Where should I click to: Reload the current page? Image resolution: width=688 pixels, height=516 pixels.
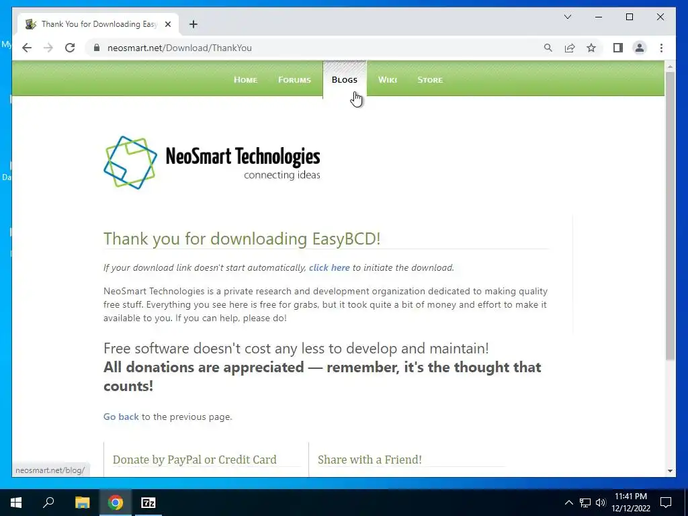click(70, 48)
